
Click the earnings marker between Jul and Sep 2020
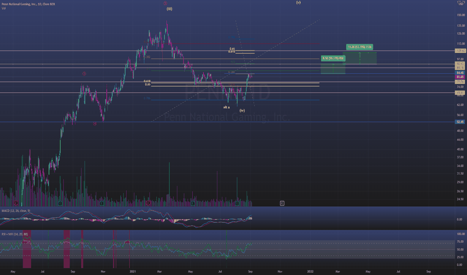[60, 203]
